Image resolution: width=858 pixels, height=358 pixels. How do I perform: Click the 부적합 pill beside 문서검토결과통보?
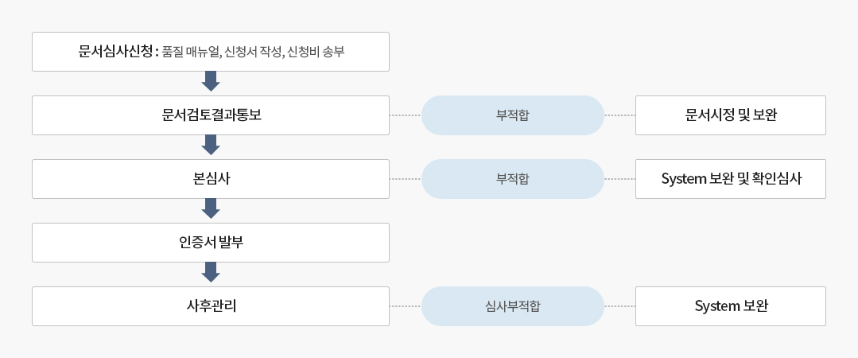pos(513,115)
